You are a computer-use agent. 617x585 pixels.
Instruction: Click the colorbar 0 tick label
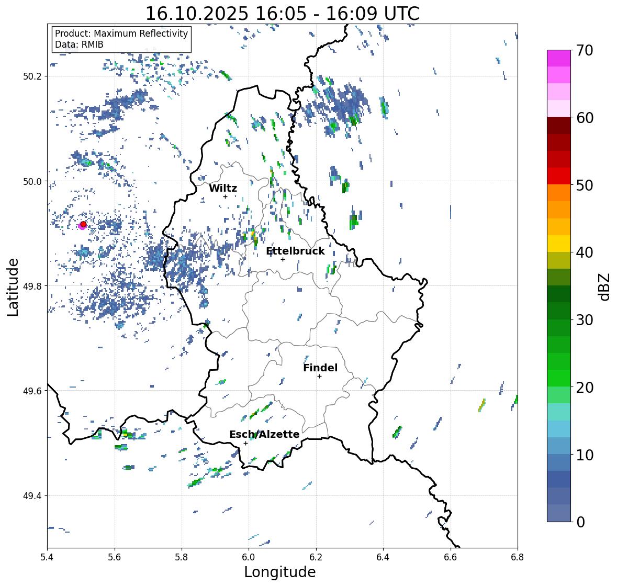point(580,522)
